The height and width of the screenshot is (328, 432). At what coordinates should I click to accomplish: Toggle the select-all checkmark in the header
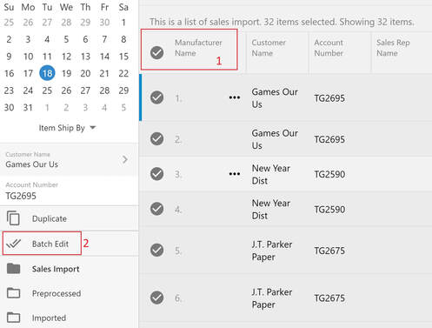point(156,52)
